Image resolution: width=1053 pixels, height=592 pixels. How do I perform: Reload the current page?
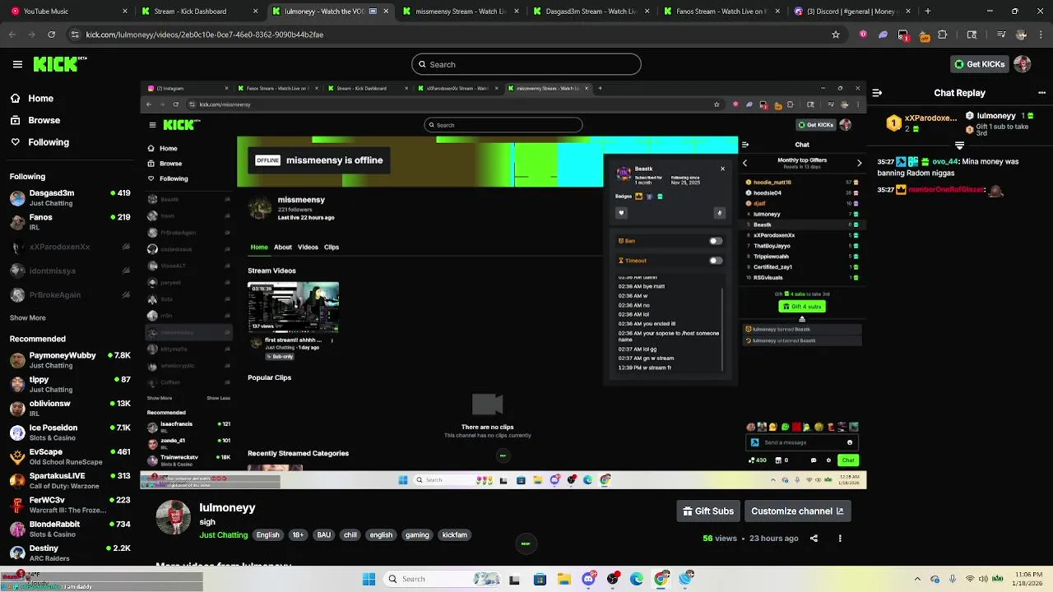click(x=51, y=35)
